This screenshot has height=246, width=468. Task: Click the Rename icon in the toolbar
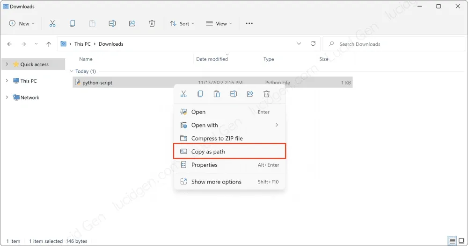pyautogui.click(x=112, y=23)
